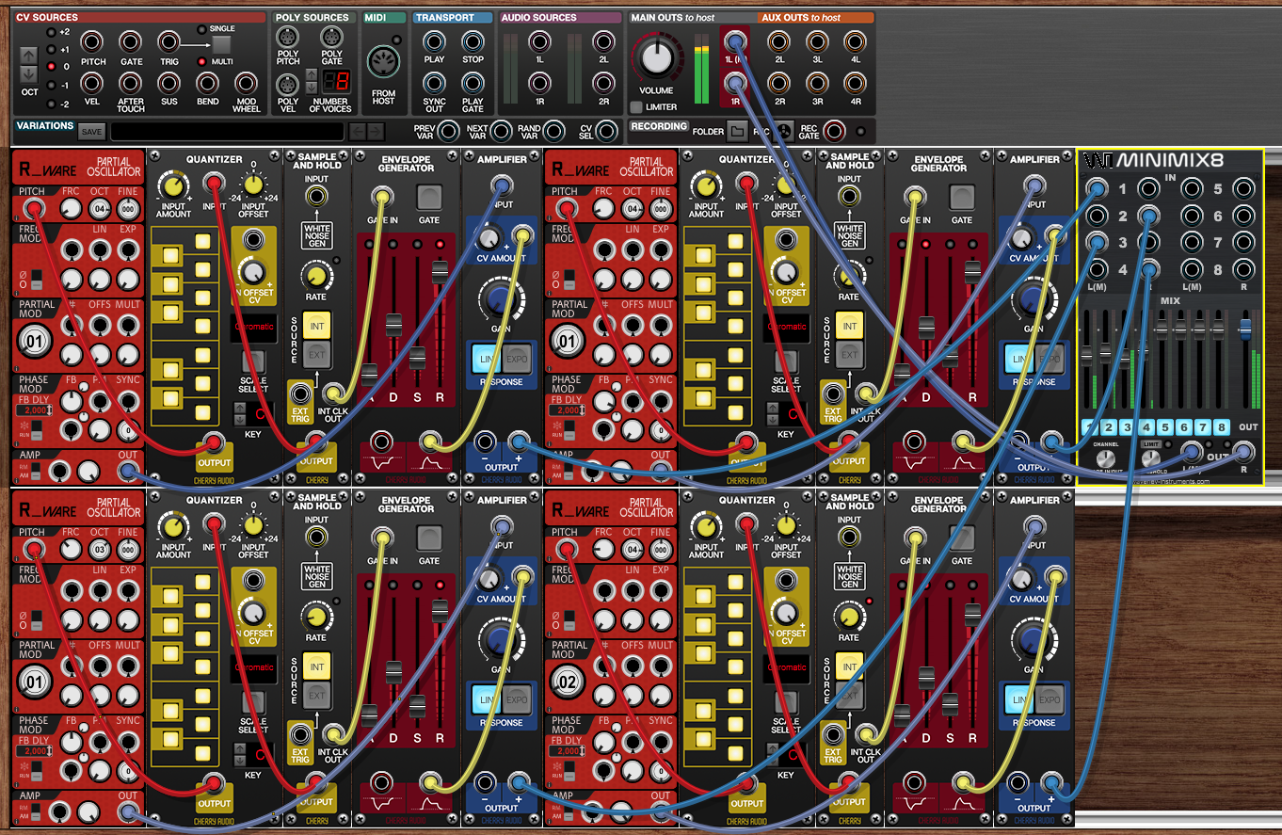Toggle channel 8 button on MiniMix8
1282x835 pixels.
click(1221, 426)
